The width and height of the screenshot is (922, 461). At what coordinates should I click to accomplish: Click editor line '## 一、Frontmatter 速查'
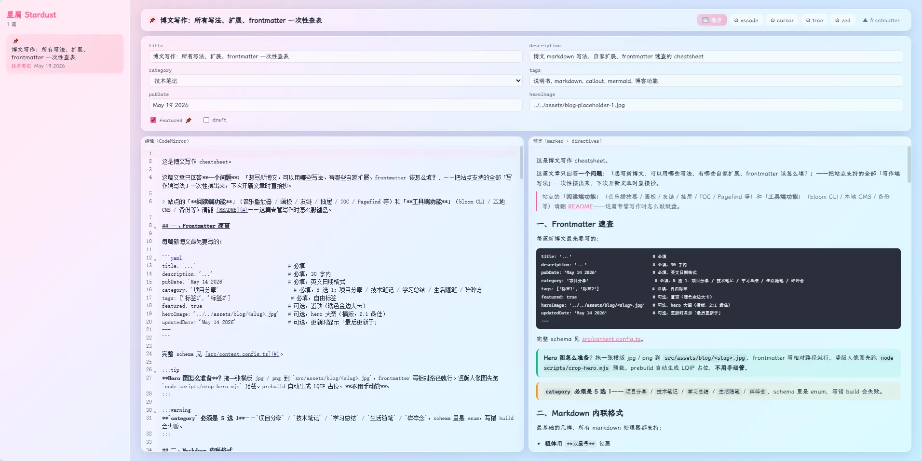pos(196,226)
